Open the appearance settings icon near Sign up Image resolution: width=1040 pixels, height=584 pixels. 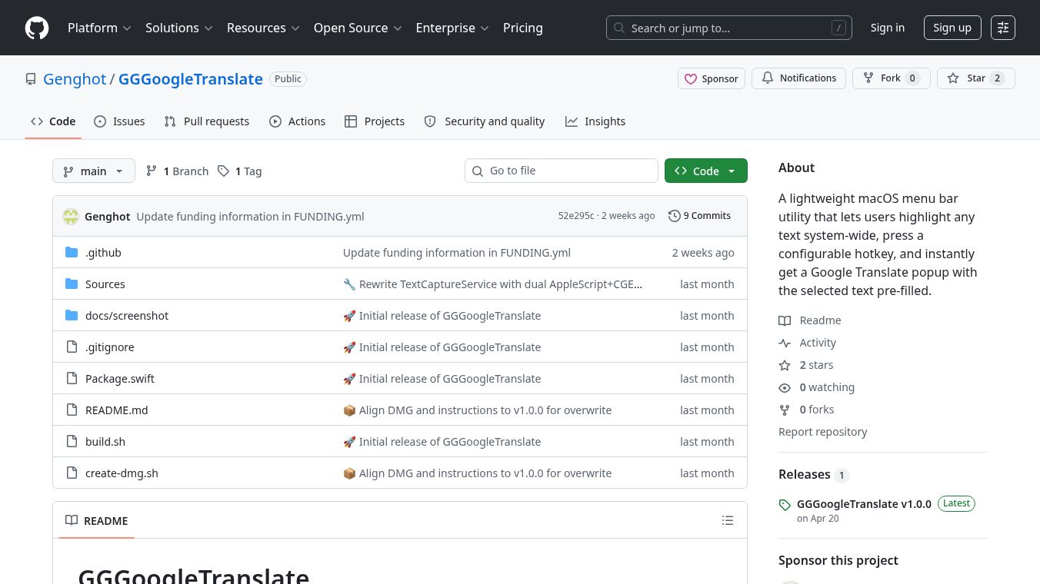tap(1003, 28)
